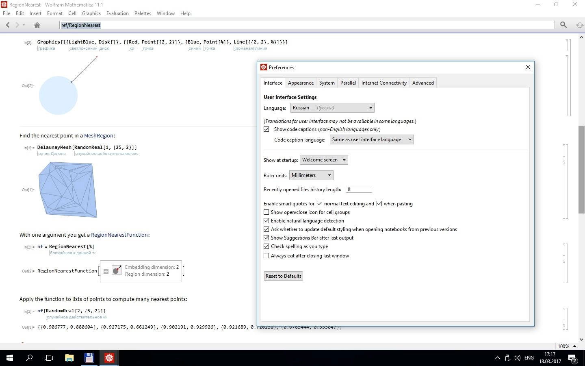Open the volume control in the tray
The height and width of the screenshot is (366, 585).
pyautogui.click(x=517, y=358)
